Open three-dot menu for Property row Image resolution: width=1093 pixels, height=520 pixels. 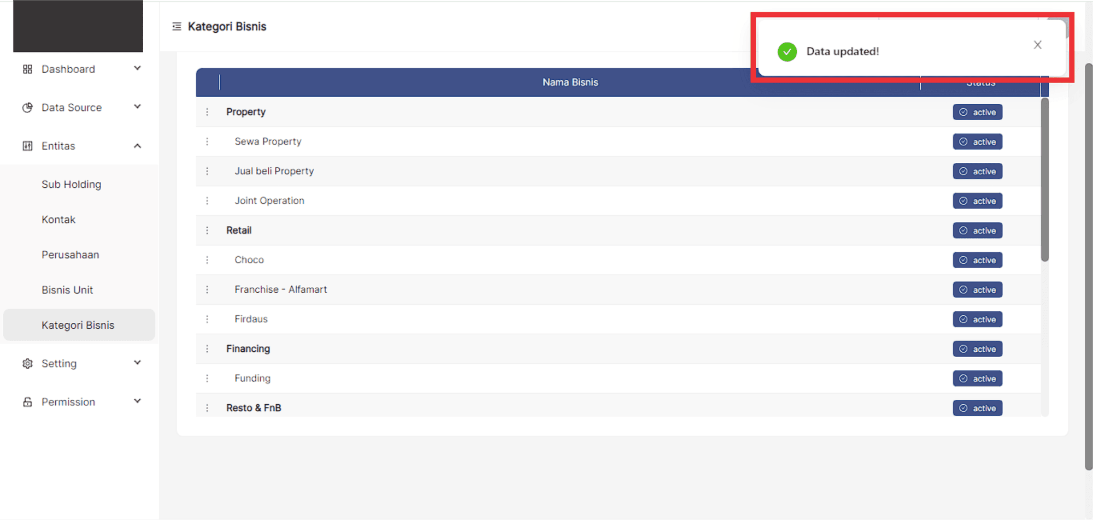[207, 112]
